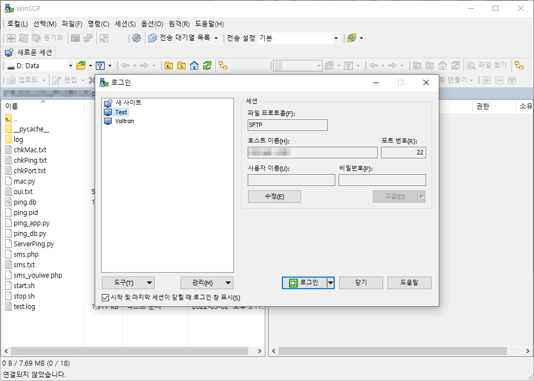The height and width of the screenshot is (381, 534).
Task: Click the globe sync icon in toolbar
Action: (352, 38)
